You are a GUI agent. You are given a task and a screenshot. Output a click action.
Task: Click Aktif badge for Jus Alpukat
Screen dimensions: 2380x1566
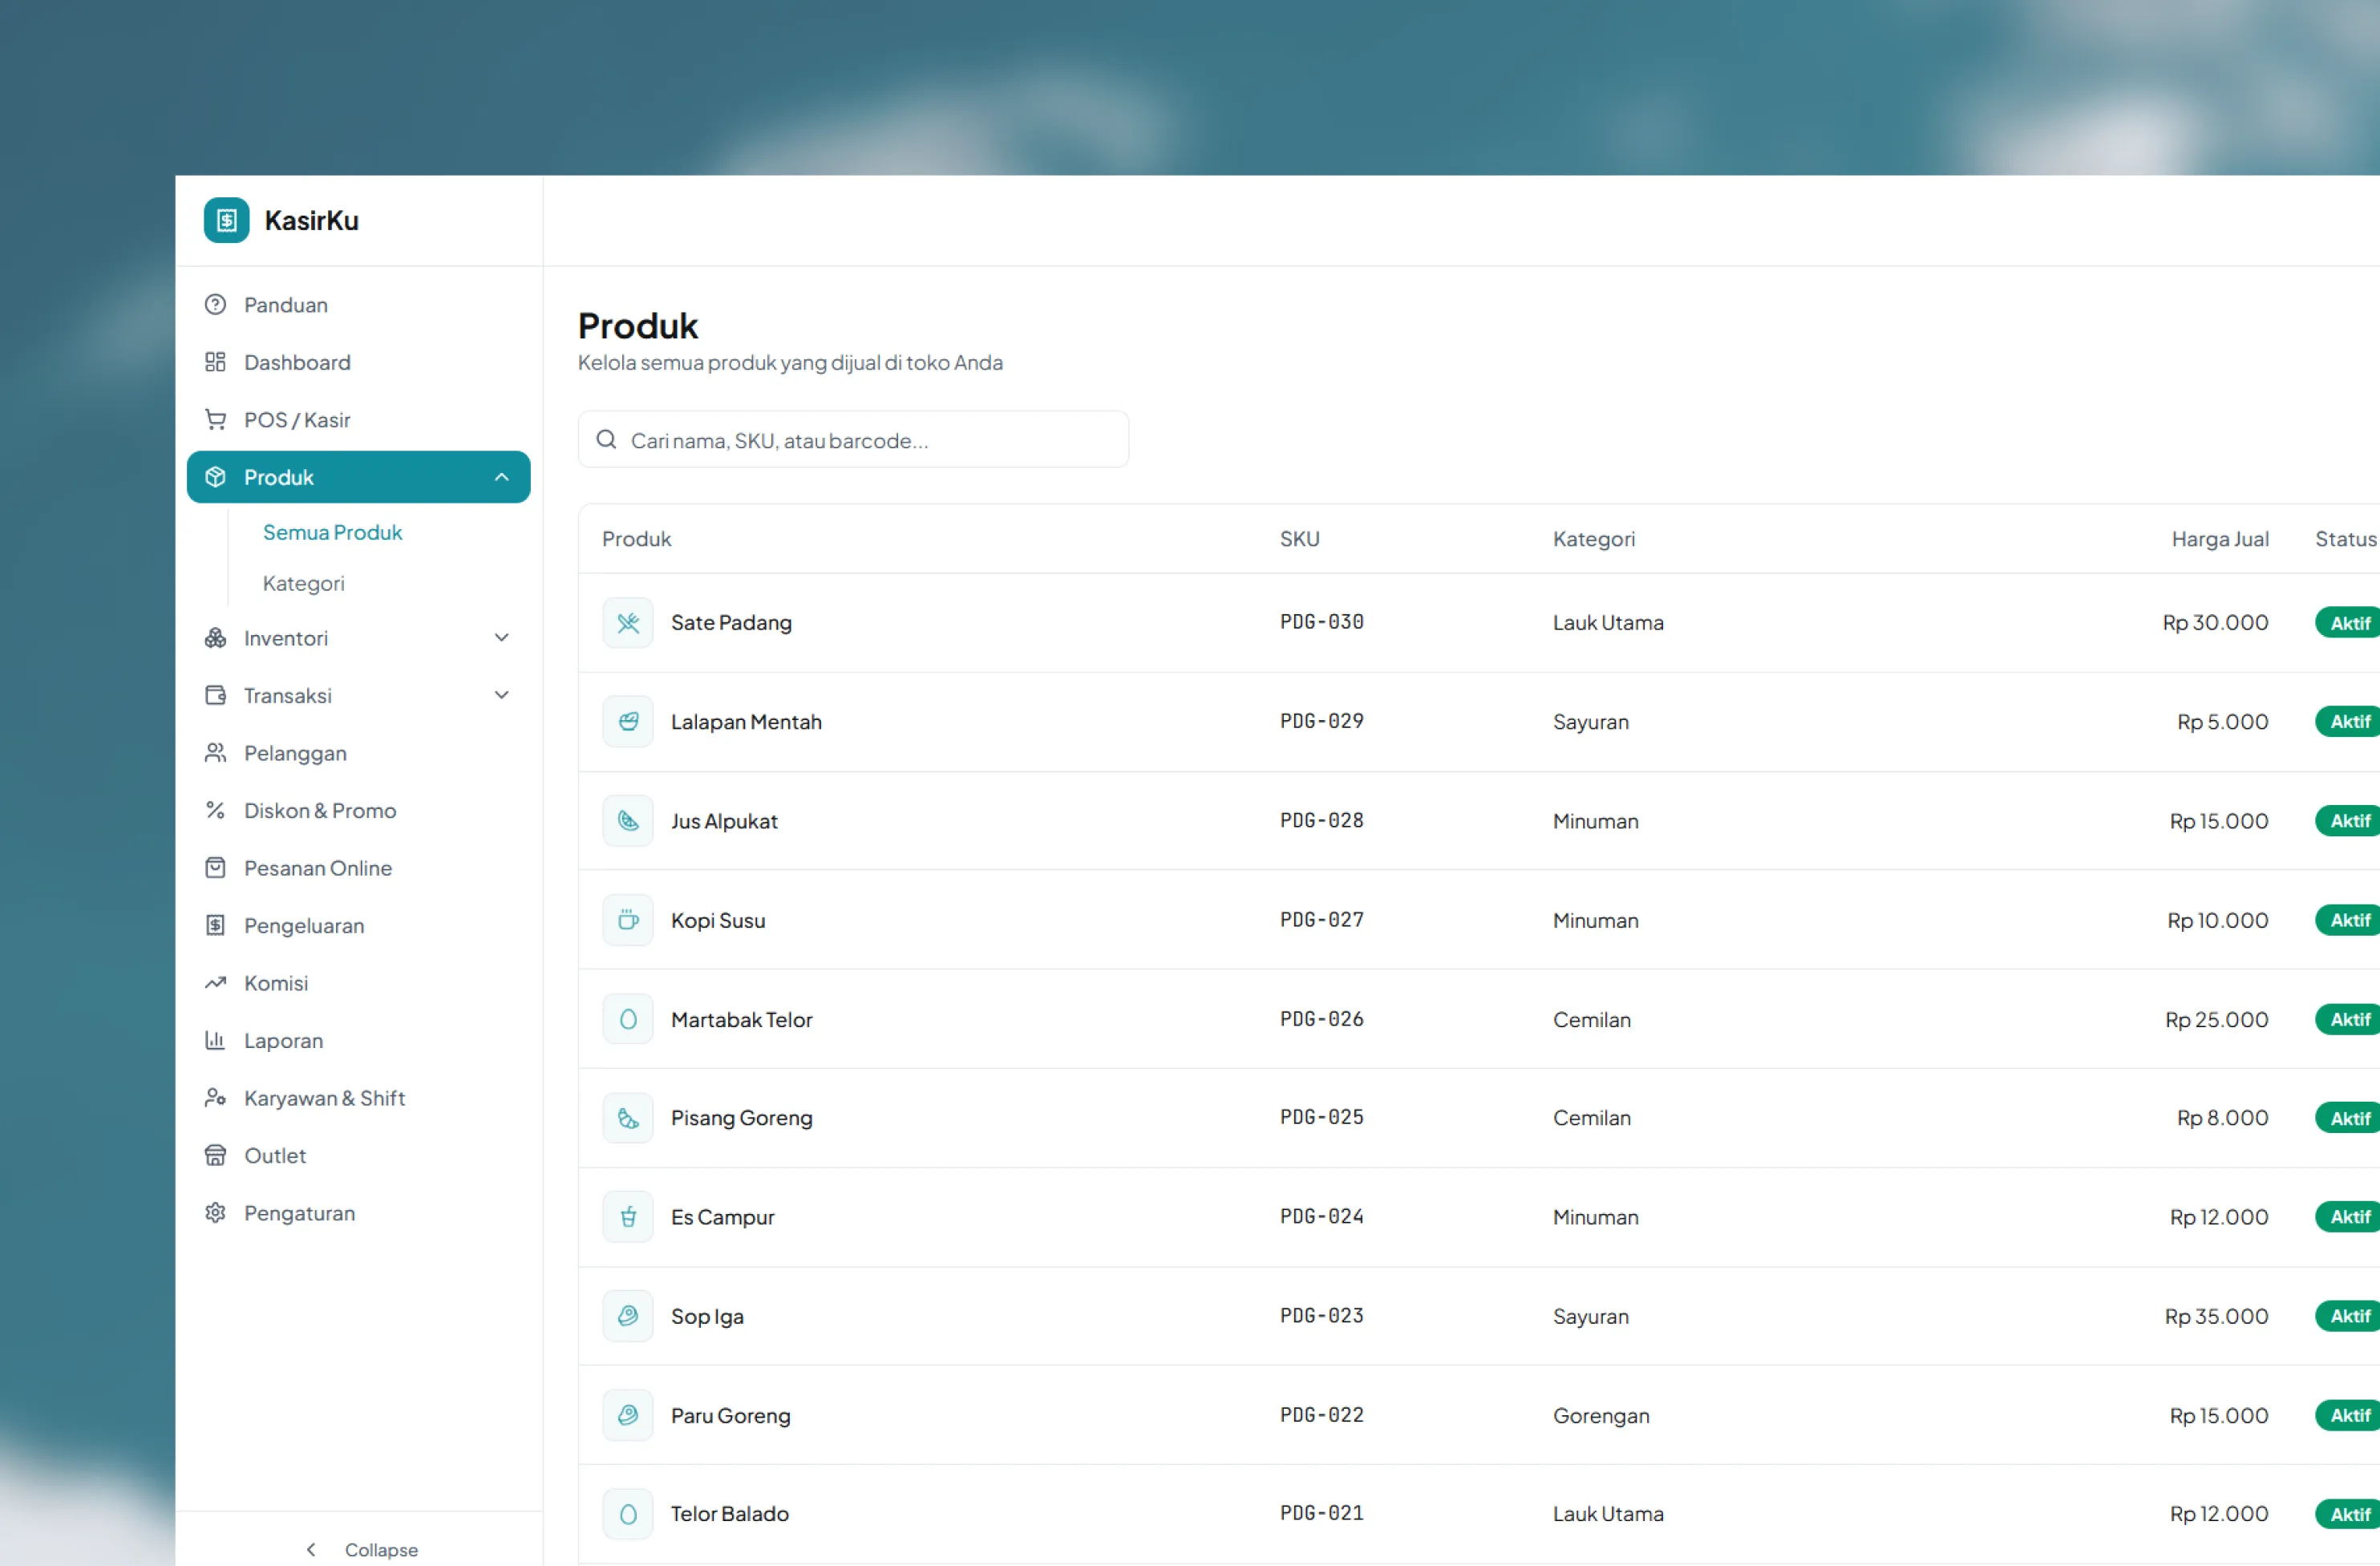click(2348, 821)
